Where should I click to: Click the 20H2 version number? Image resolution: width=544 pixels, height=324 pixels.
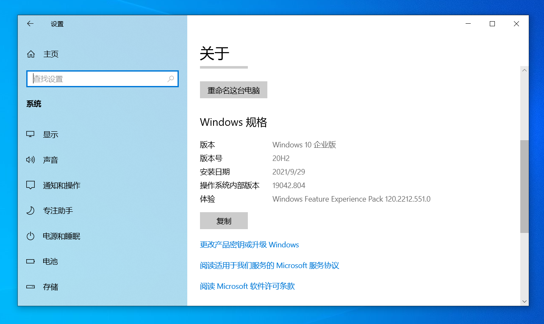click(281, 158)
